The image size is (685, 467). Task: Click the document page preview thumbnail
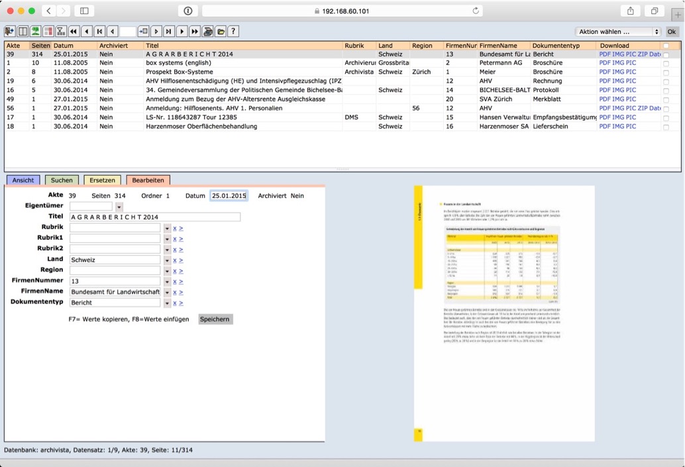(x=504, y=313)
